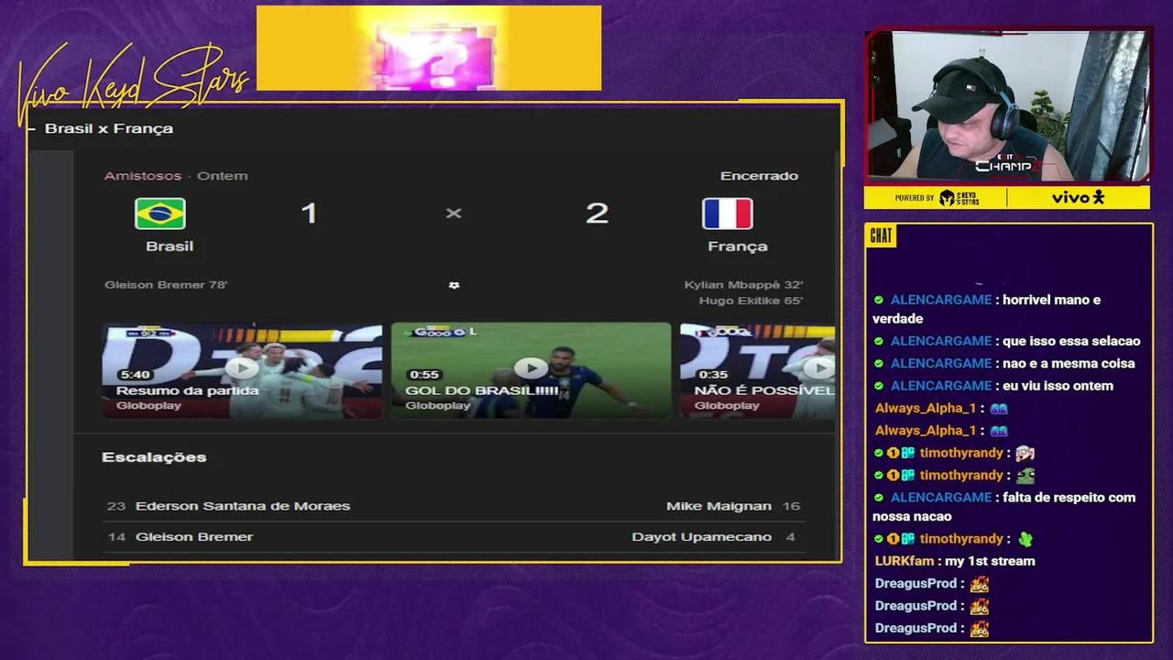Click the streamer webcam feed
Viewport: 1173px width, 660px height.
[1008, 105]
